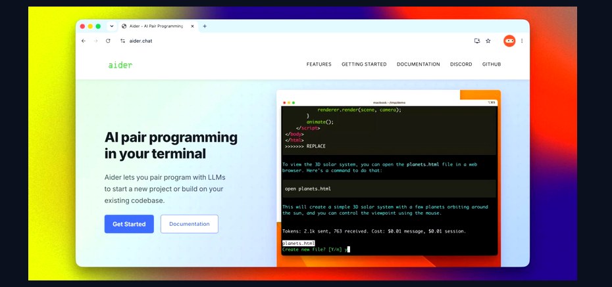This screenshot has height=287, width=612.
Task: Click the globe favicon on the Aider tab
Action: (124, 26)
